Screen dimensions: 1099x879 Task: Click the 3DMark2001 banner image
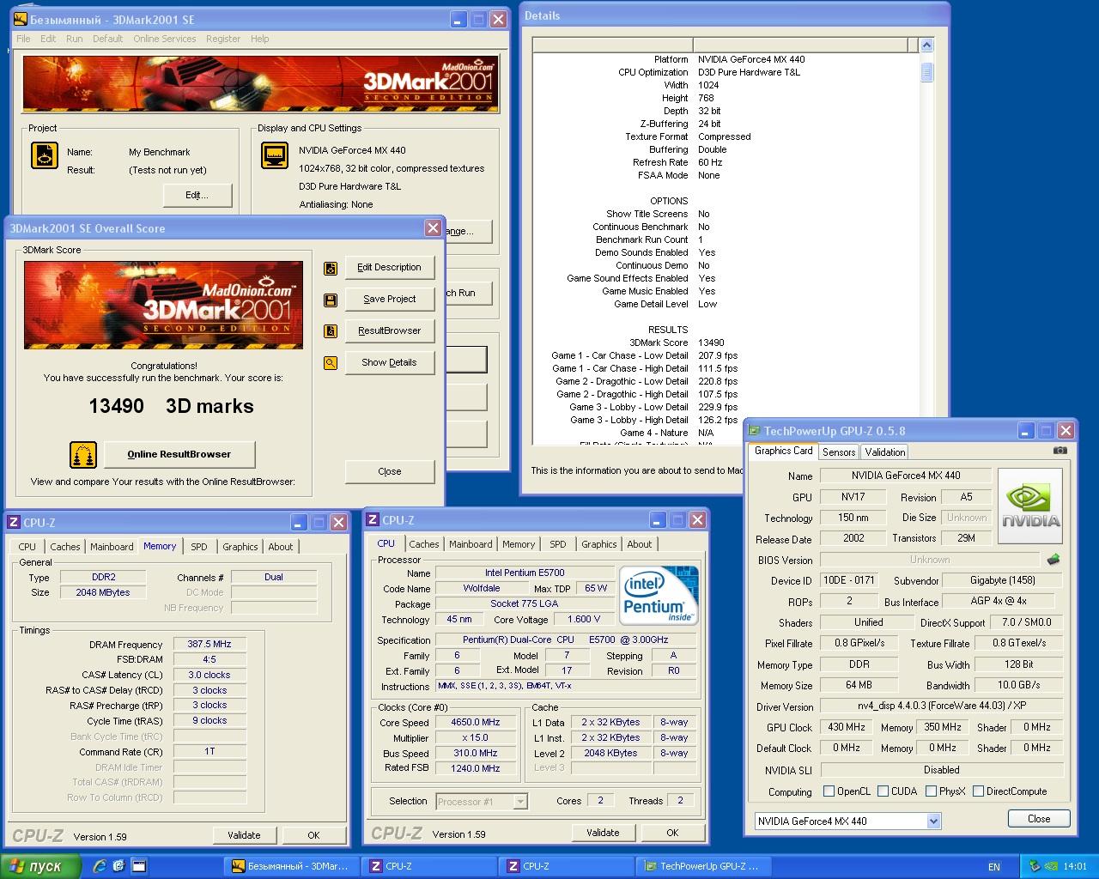tap(260, 83)
